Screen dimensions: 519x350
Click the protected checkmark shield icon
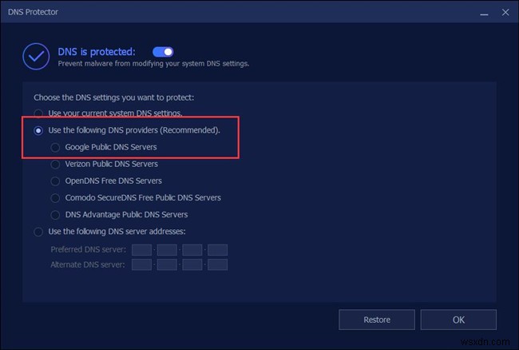pos(36,56)
